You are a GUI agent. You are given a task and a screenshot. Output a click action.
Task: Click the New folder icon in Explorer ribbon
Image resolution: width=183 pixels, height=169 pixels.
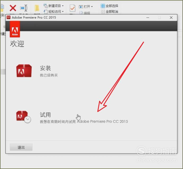click(x=37, y=8)
